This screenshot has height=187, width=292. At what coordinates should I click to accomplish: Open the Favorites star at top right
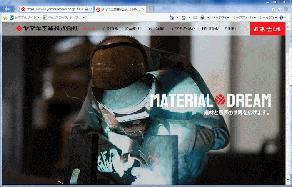pyautogui.click(x=280, y=9)
